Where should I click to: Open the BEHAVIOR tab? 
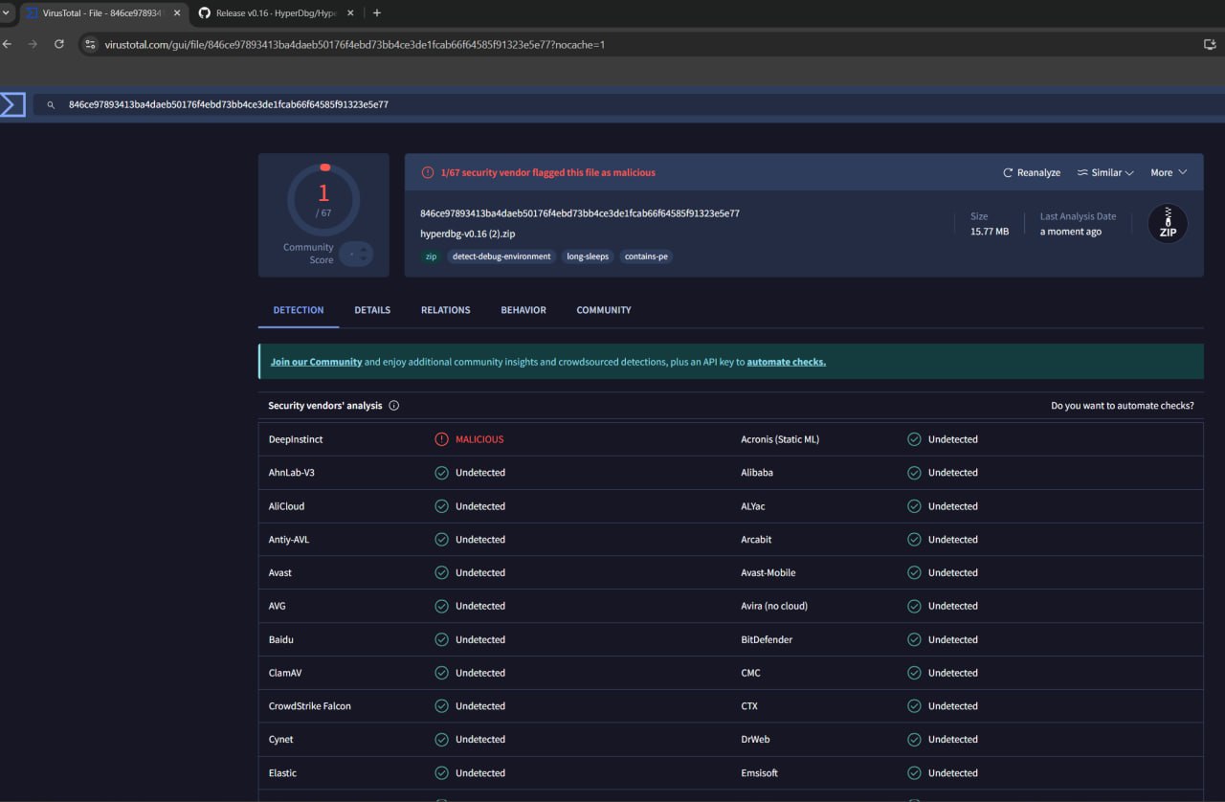(x=523, y=310)
